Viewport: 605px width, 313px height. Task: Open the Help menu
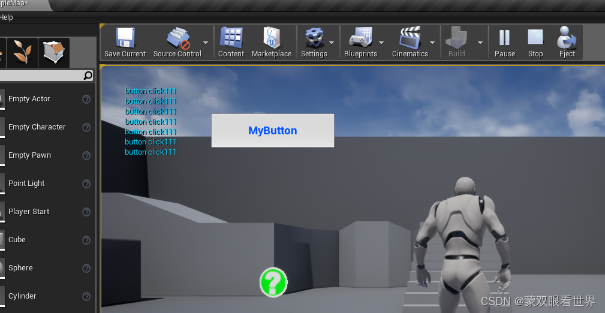6,17
